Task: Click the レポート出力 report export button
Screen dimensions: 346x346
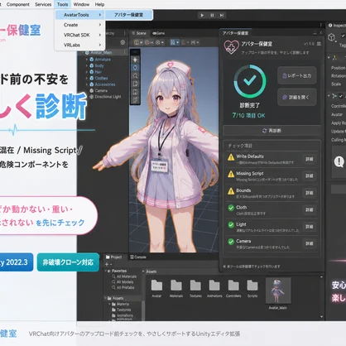Action: tap(297, 75)
